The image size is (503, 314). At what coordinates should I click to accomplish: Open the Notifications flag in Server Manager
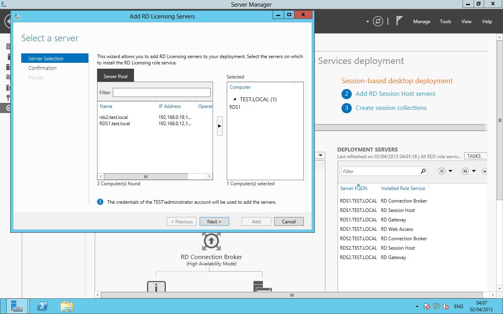tap(399, 21)
